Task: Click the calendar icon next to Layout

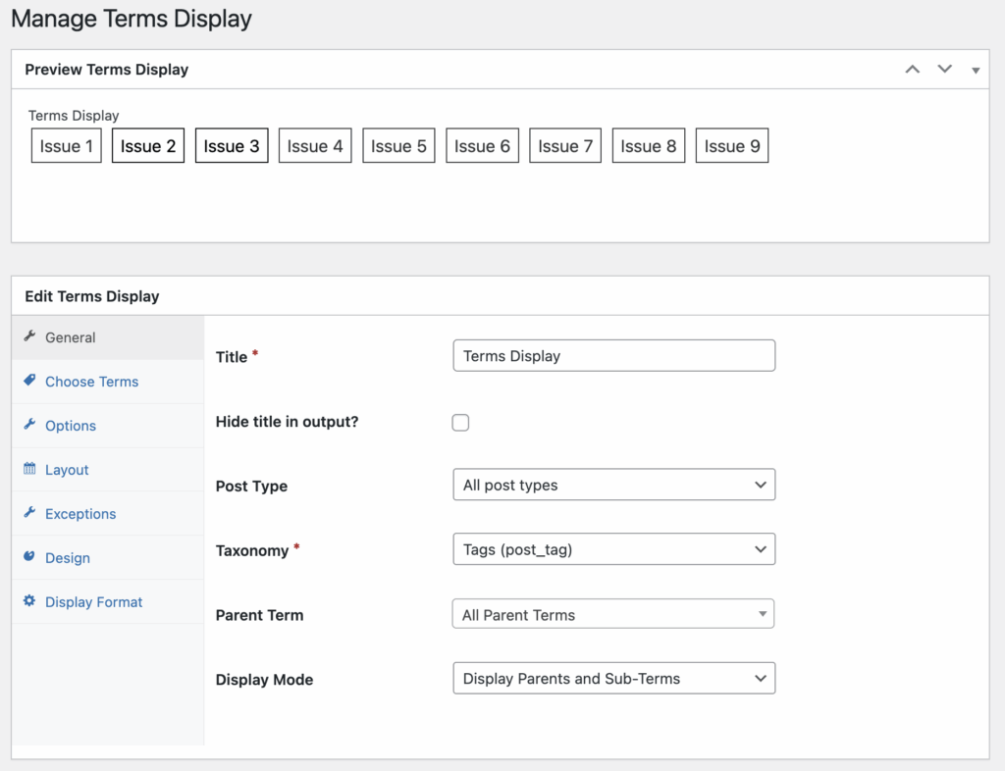Action: 30,469
